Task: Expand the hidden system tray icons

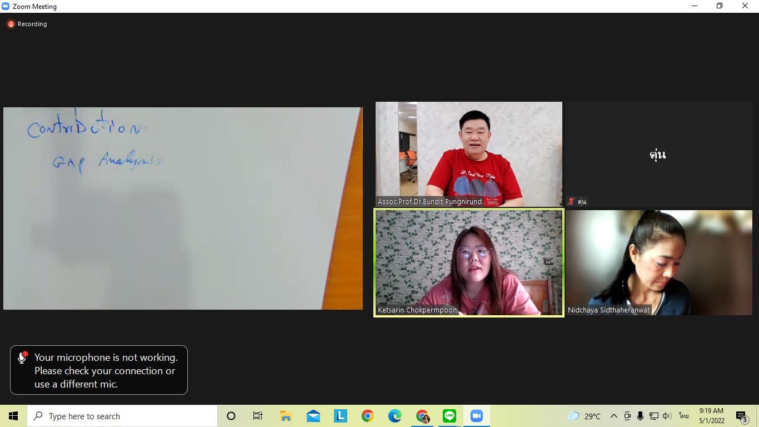Action: [x=614, y=416]
